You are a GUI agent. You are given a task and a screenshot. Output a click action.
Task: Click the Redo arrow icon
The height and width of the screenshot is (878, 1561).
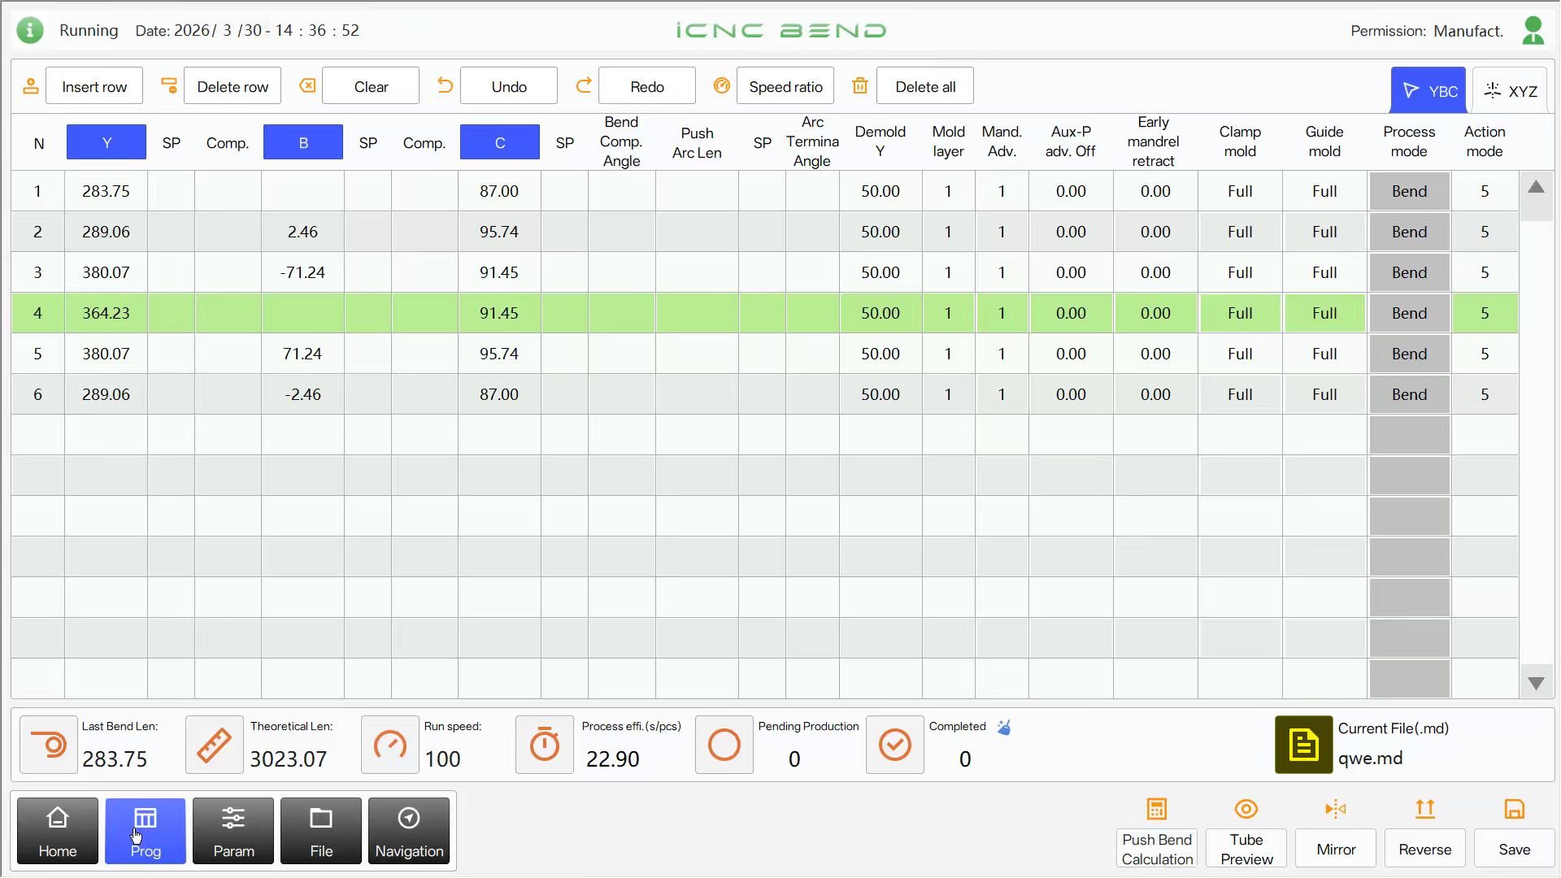(x=584, y=85)
